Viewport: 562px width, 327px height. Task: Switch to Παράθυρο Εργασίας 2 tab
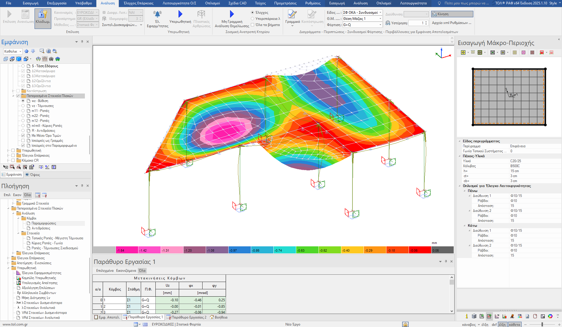pos(186,317)
